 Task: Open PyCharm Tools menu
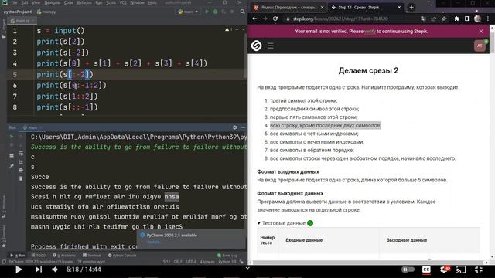click(x=111, y=2)
